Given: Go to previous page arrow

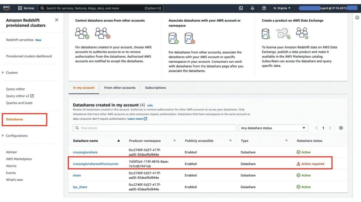Looking at the screenshot, I should tap(317, 128).
